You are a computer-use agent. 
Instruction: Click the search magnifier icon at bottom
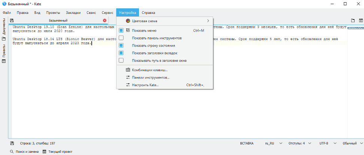click(x=12, y=152)
